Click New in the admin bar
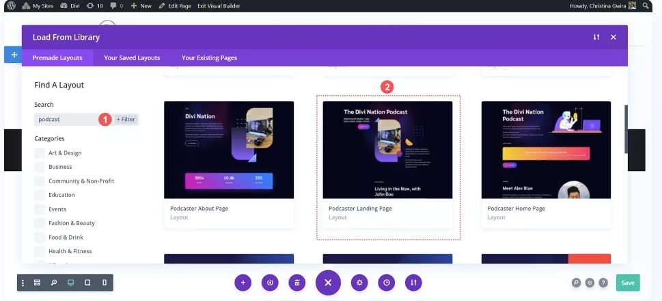Viewport: 662px width, 301px height. [x=141, y=6]
